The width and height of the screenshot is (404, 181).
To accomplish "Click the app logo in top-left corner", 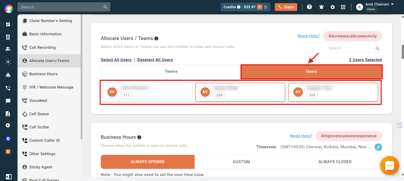I will (x=9, y=9).
